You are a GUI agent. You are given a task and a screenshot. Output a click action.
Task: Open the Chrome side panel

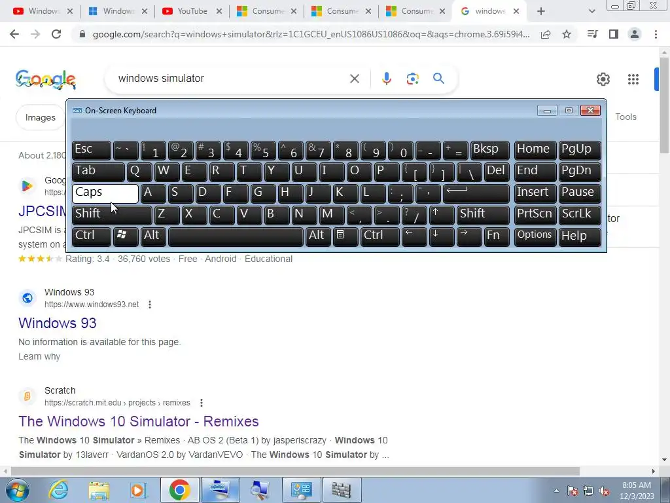[x=614, y=34]
